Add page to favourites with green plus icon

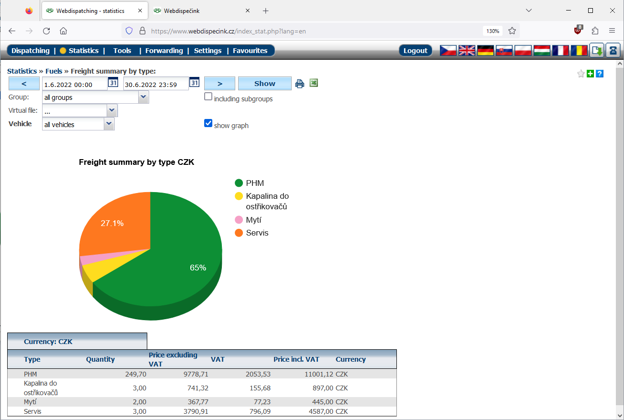tap(591, 74)
